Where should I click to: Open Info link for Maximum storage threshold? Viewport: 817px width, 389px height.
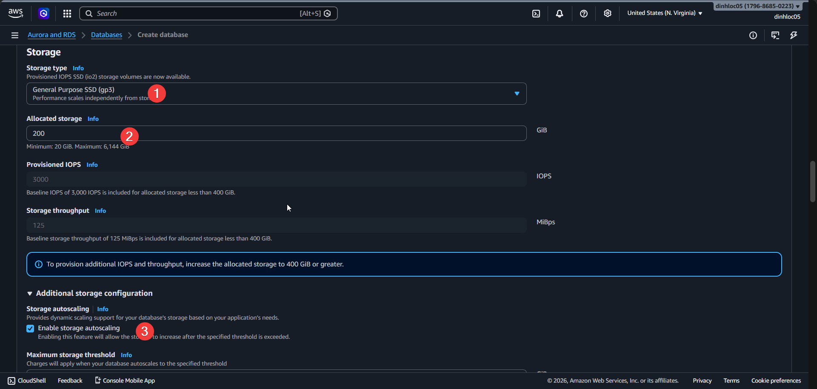[126, 355]
